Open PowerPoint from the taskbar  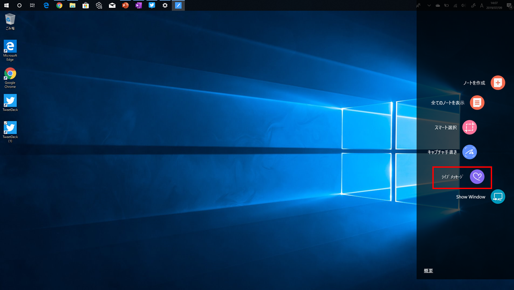[125, 5]
